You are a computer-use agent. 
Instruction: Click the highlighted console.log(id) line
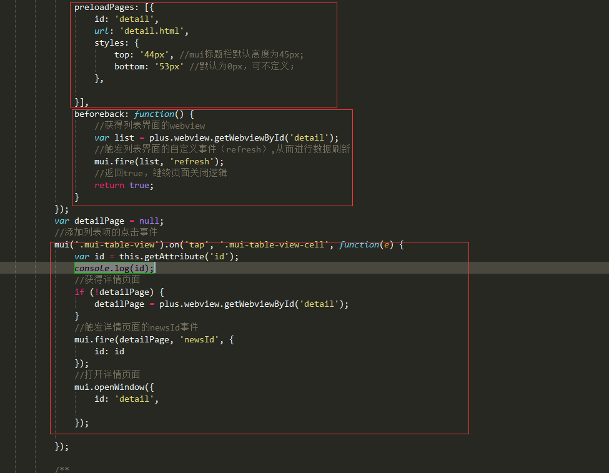(114, 268)
